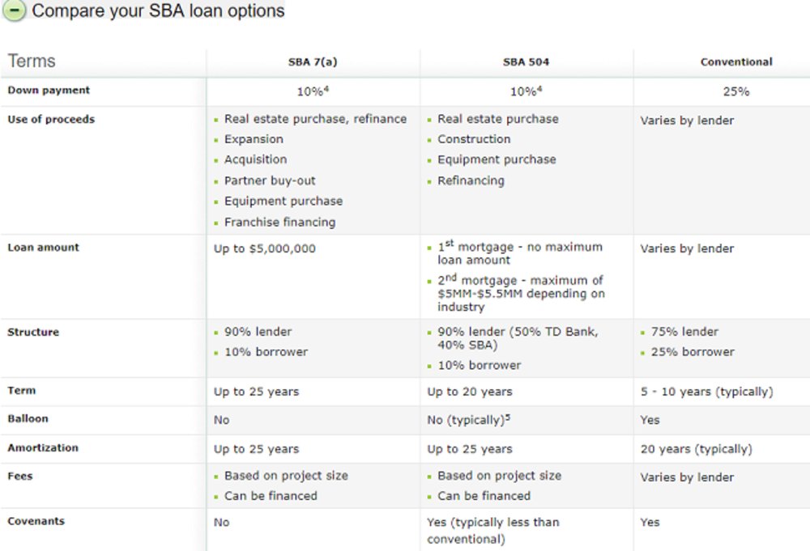The image size is (810, 551).
Task: Click the 'Structure' row label
Action: pos(33,332)
